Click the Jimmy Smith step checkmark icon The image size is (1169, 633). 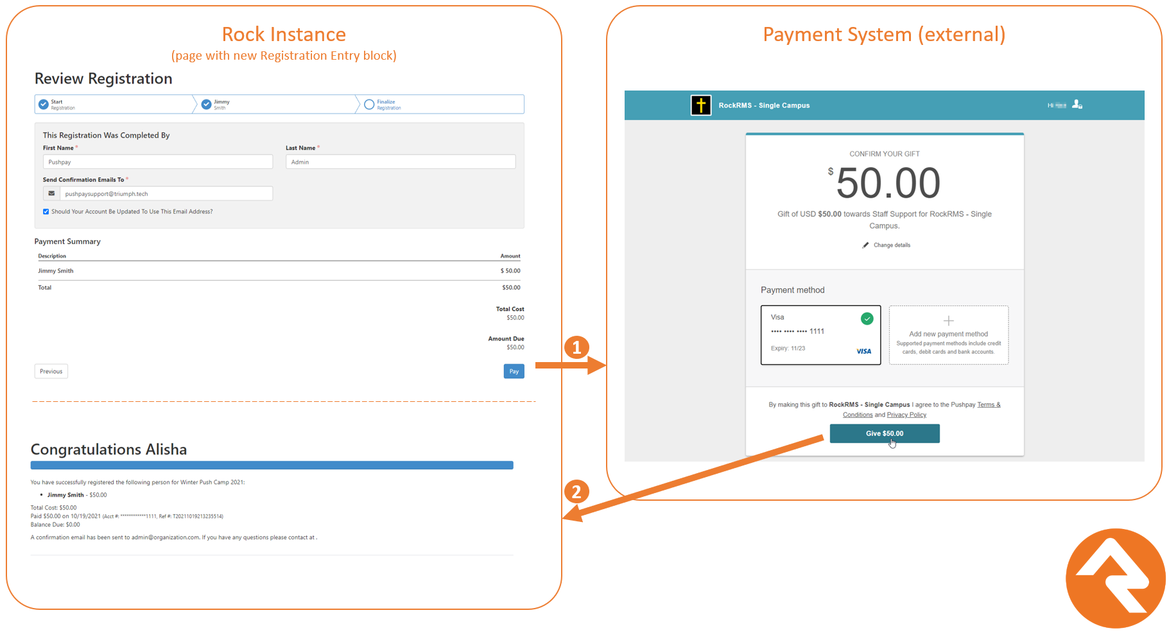click(206, 105)
